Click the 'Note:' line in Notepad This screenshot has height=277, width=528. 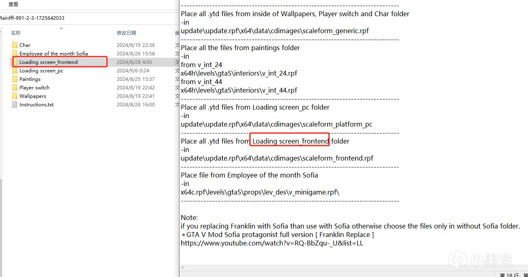pos(189,218)
